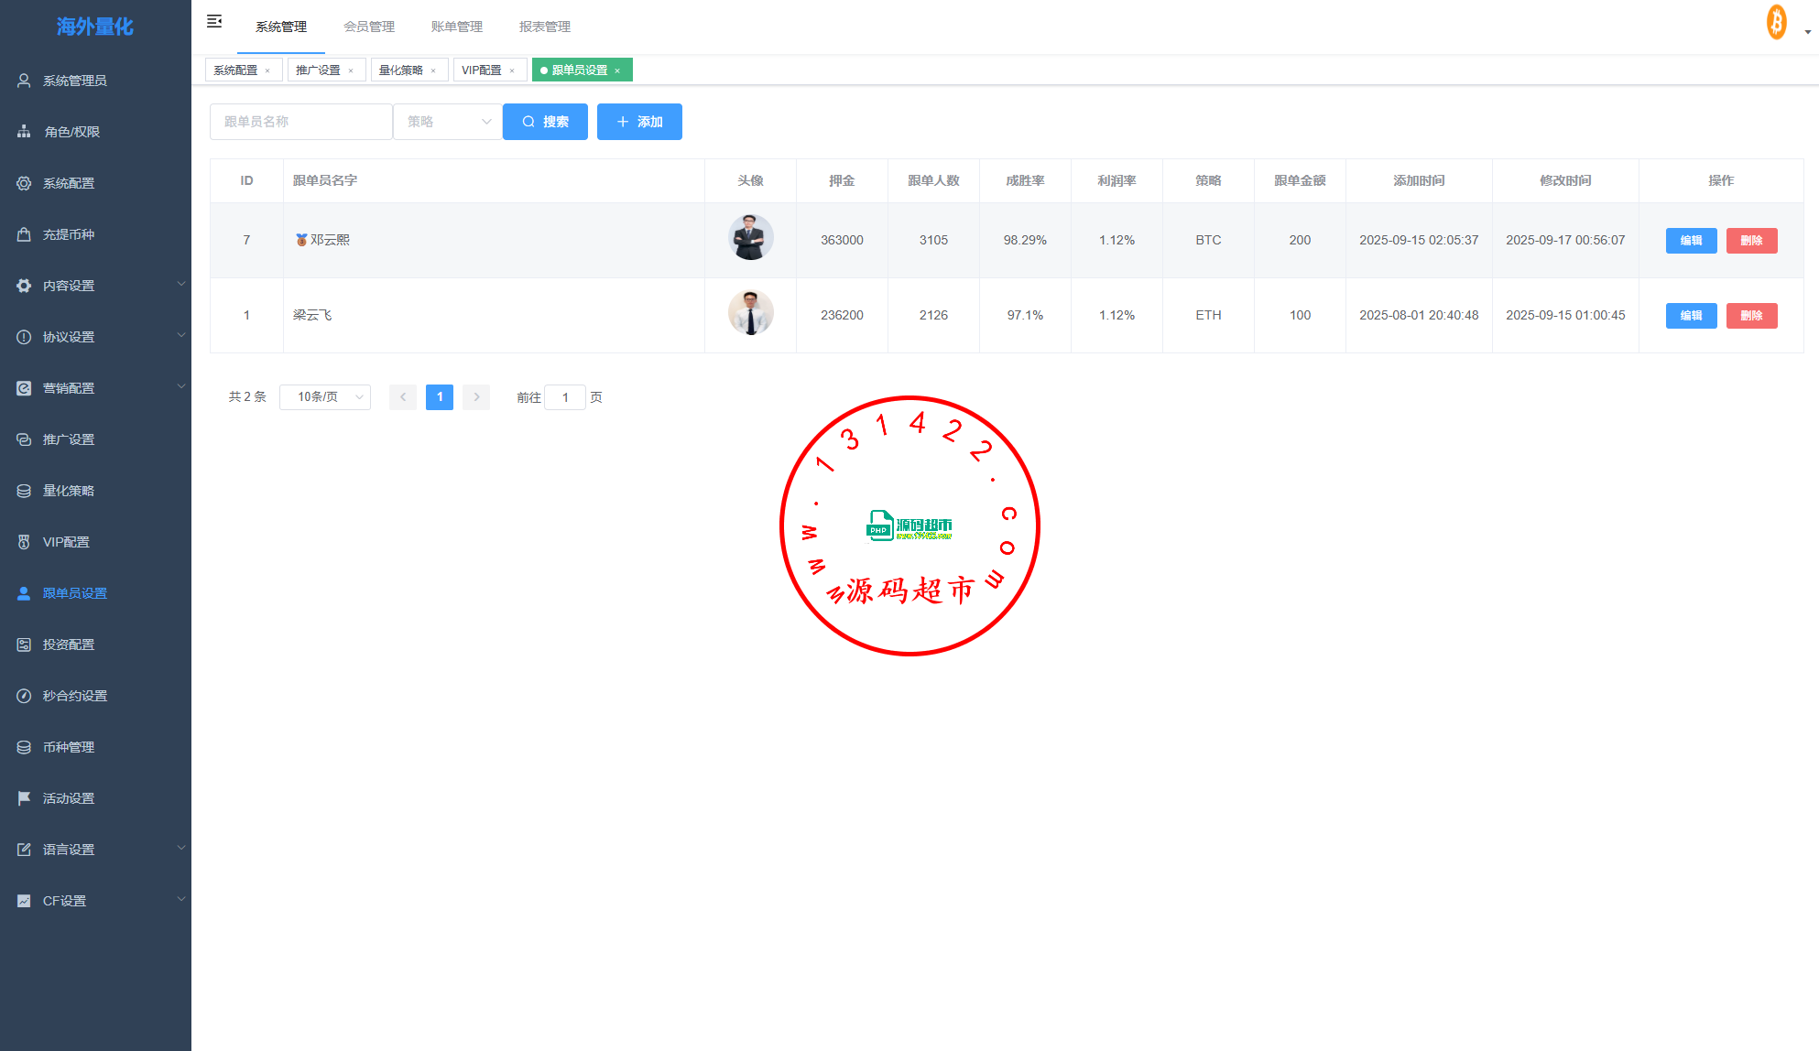The width and height of the screenshot is (1819, 1051).
Task: Open the 10条/页 page size dropdown
Action: (x=325, y=397)
